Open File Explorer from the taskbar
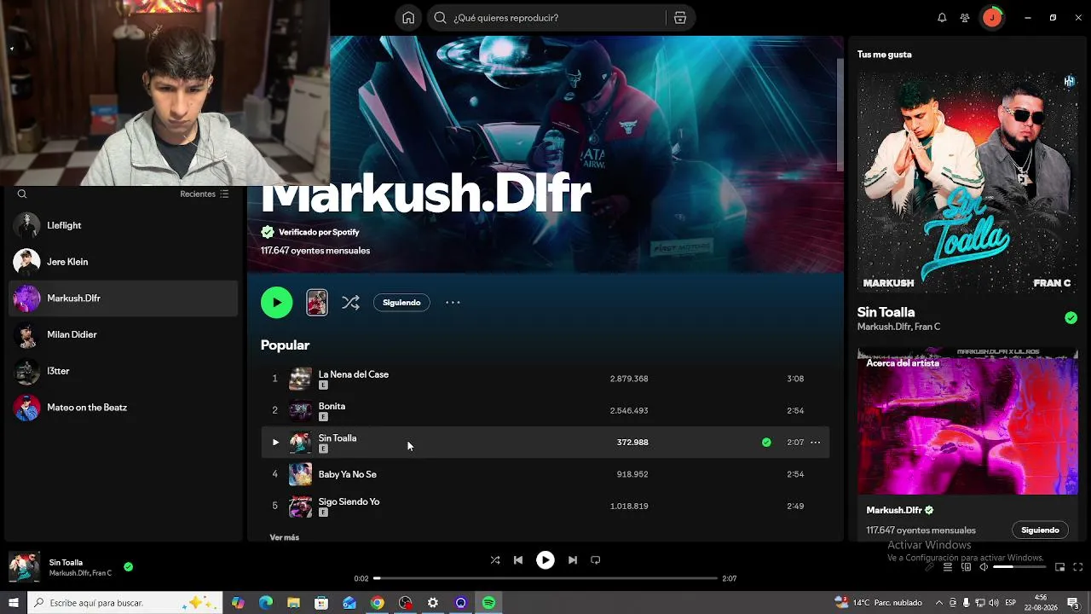This screenshot has height=614, width=1091. click(293, 603)
